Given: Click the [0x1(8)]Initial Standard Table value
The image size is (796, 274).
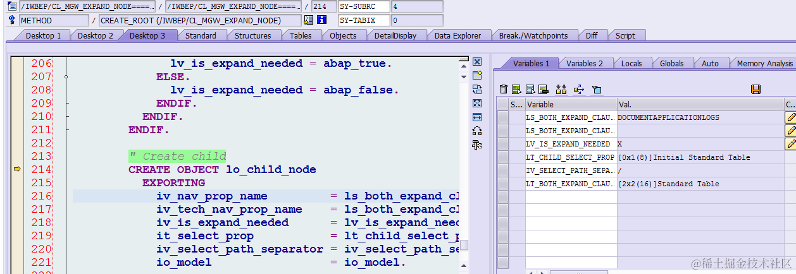Looking at the screenshot, I should click(684, 157).
